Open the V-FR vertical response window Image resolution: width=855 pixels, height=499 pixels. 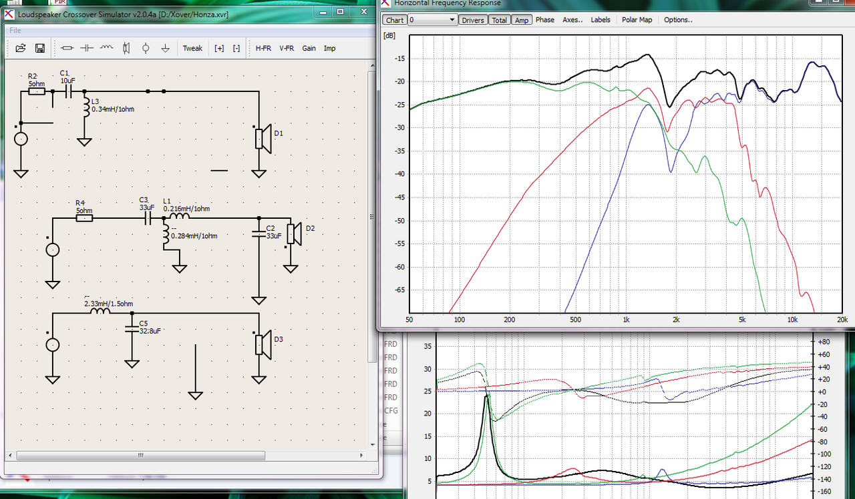[287, 48]
